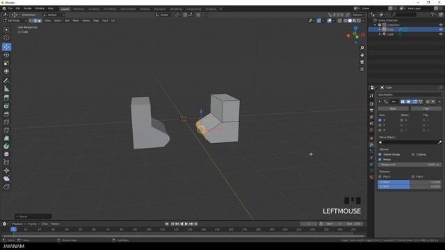Click the Apply button of the modifier
Image resolution: width=445 pixels, height=250 pixels.
393,108
